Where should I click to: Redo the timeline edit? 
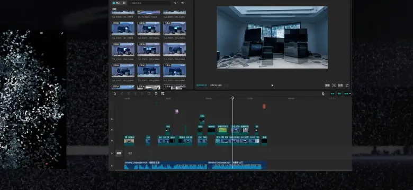coord(122,94)
